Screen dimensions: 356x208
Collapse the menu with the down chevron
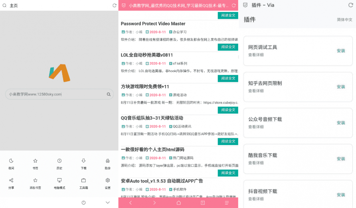[x=108, y=202]
